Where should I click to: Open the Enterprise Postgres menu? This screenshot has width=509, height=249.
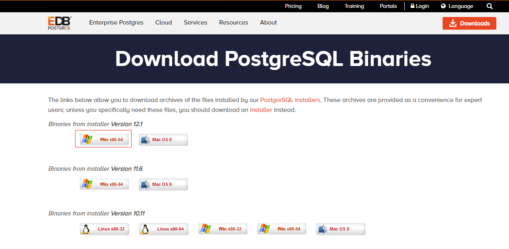point(116,23)
